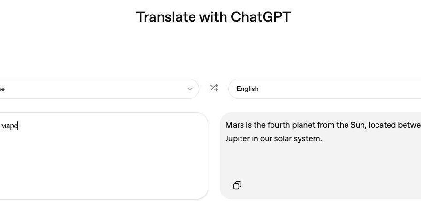Viewport: 421px width, 211px height.
Task: Click the Translate with ChatGPT heading
Action: click(x=213, y=17)
